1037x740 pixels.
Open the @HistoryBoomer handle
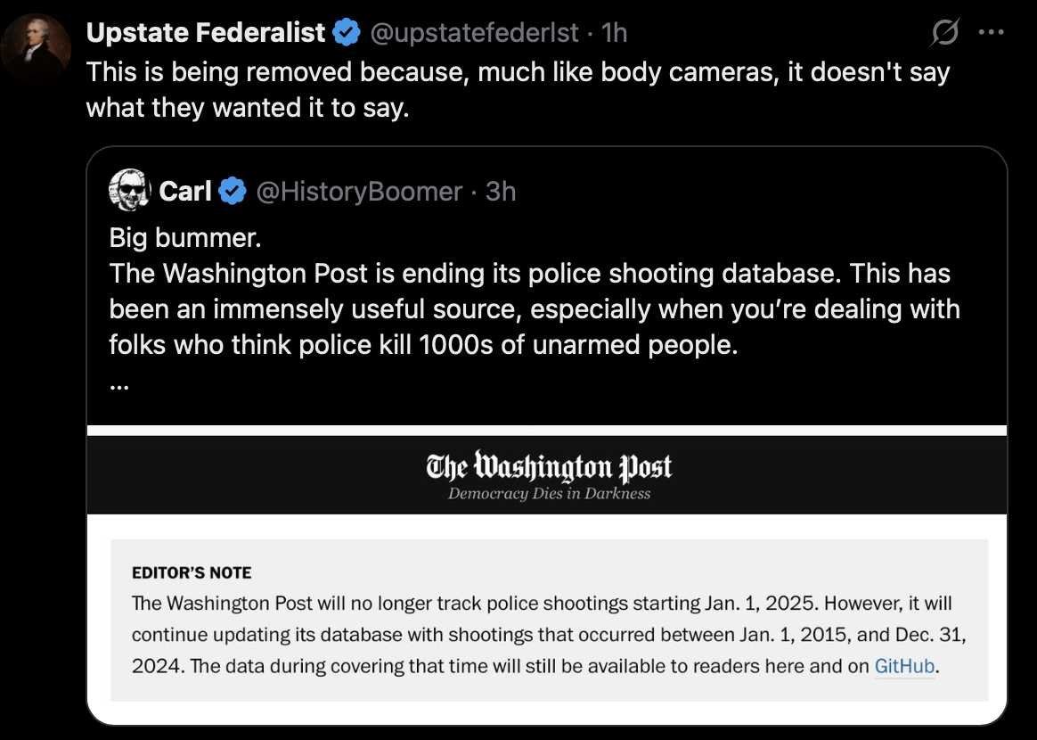358,192
